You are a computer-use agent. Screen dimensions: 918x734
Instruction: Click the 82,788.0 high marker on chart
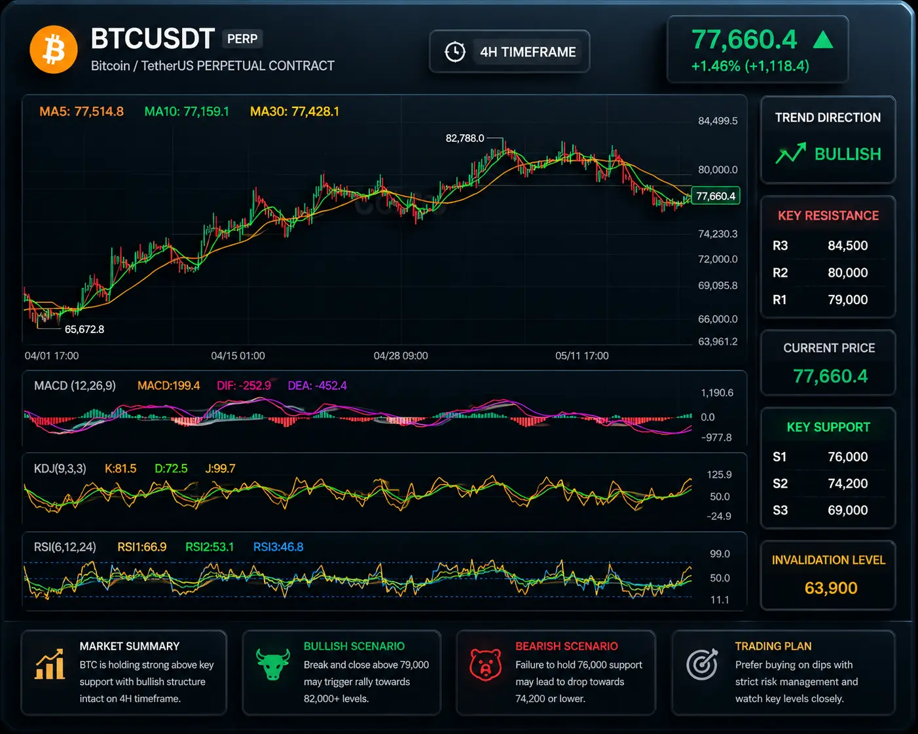(465, 138)
